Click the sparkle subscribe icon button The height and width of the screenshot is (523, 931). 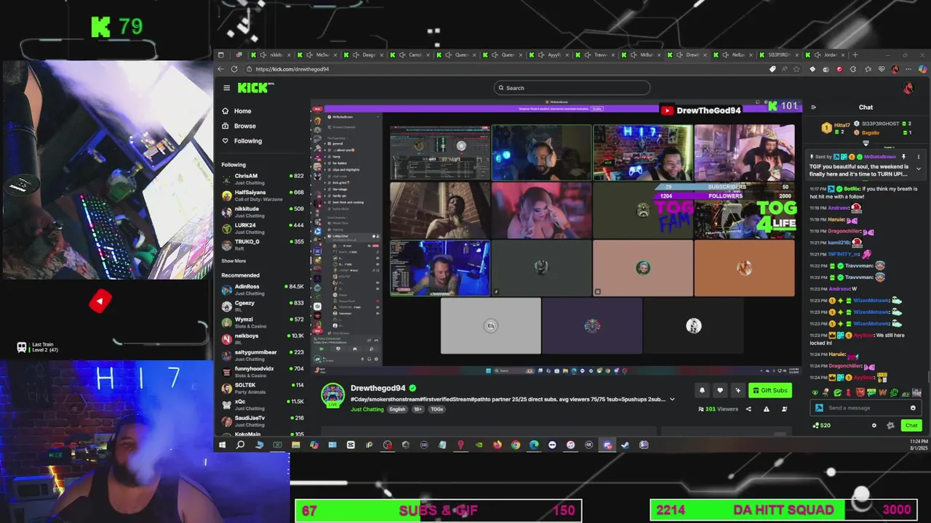coord(738,390)
